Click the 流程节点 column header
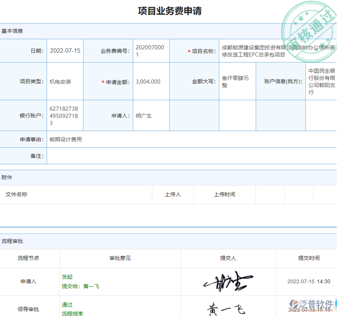337x316 pixels. tap(29, 258)
